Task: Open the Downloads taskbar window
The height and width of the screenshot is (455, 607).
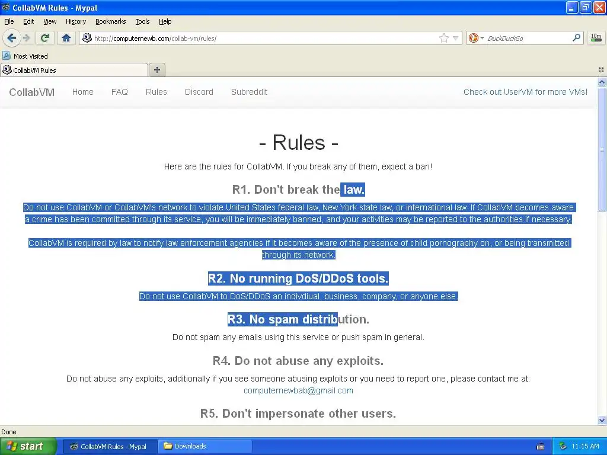Action: click(x=205, y=447)
